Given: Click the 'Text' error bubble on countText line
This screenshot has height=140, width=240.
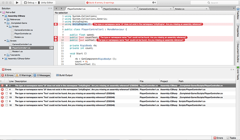Looking at the screenshot, I should click(143, 37).
